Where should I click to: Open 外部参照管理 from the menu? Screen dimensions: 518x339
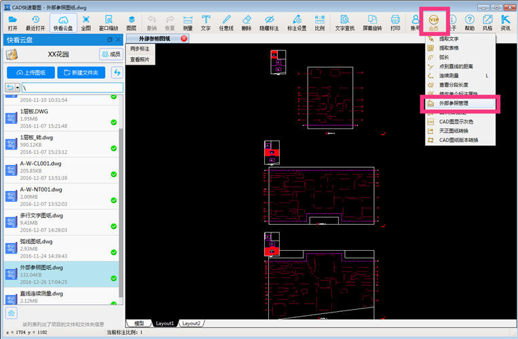tap(460, 103)
